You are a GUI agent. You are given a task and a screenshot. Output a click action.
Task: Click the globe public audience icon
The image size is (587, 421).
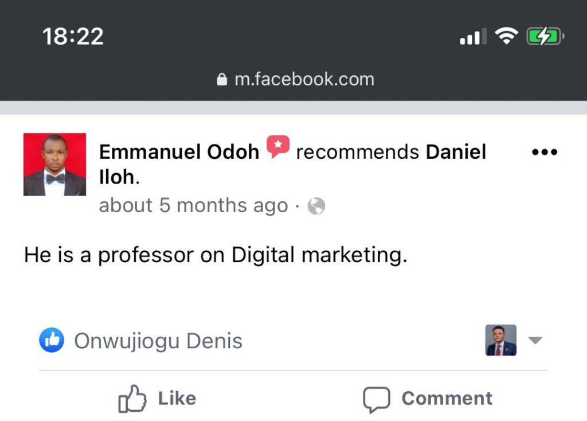point(316,205)
